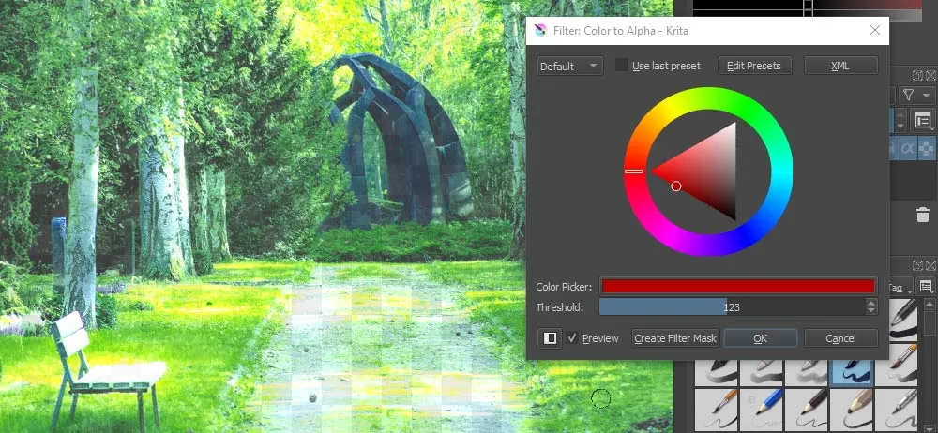Toggle the layer alpha lock icon
Screen dimensions: 938x433
[908, 148]
